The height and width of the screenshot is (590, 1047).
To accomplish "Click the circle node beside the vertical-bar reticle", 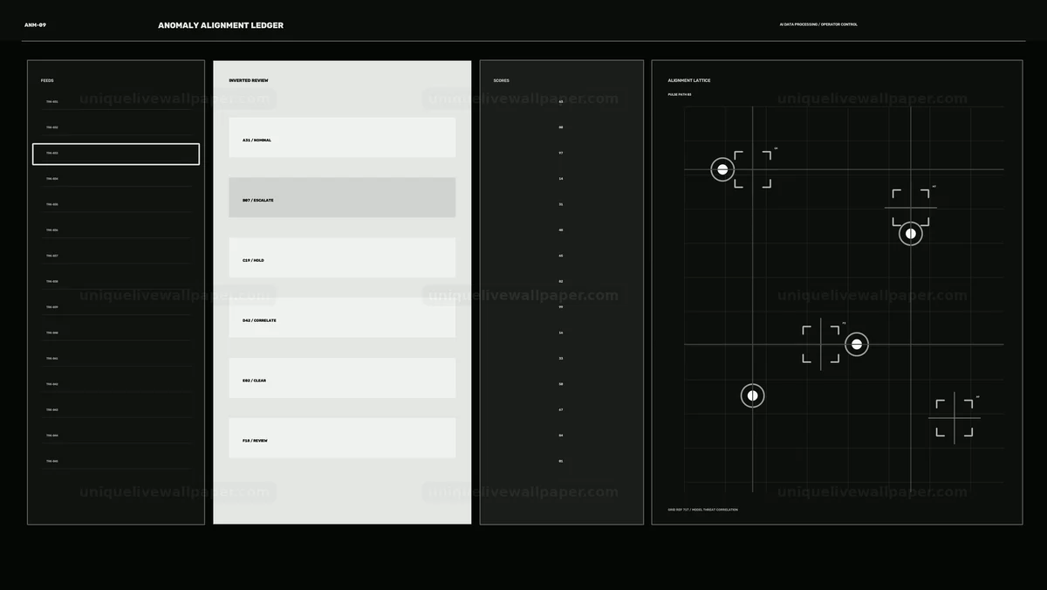I will pos(857,344).
